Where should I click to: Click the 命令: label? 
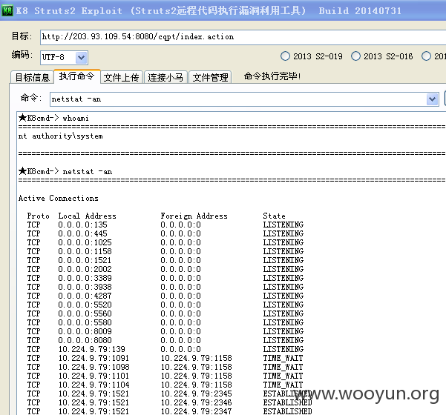coord(31,98)
